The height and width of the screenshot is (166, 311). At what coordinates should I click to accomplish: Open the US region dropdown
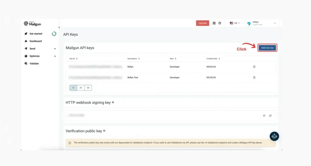pos(235,23)
